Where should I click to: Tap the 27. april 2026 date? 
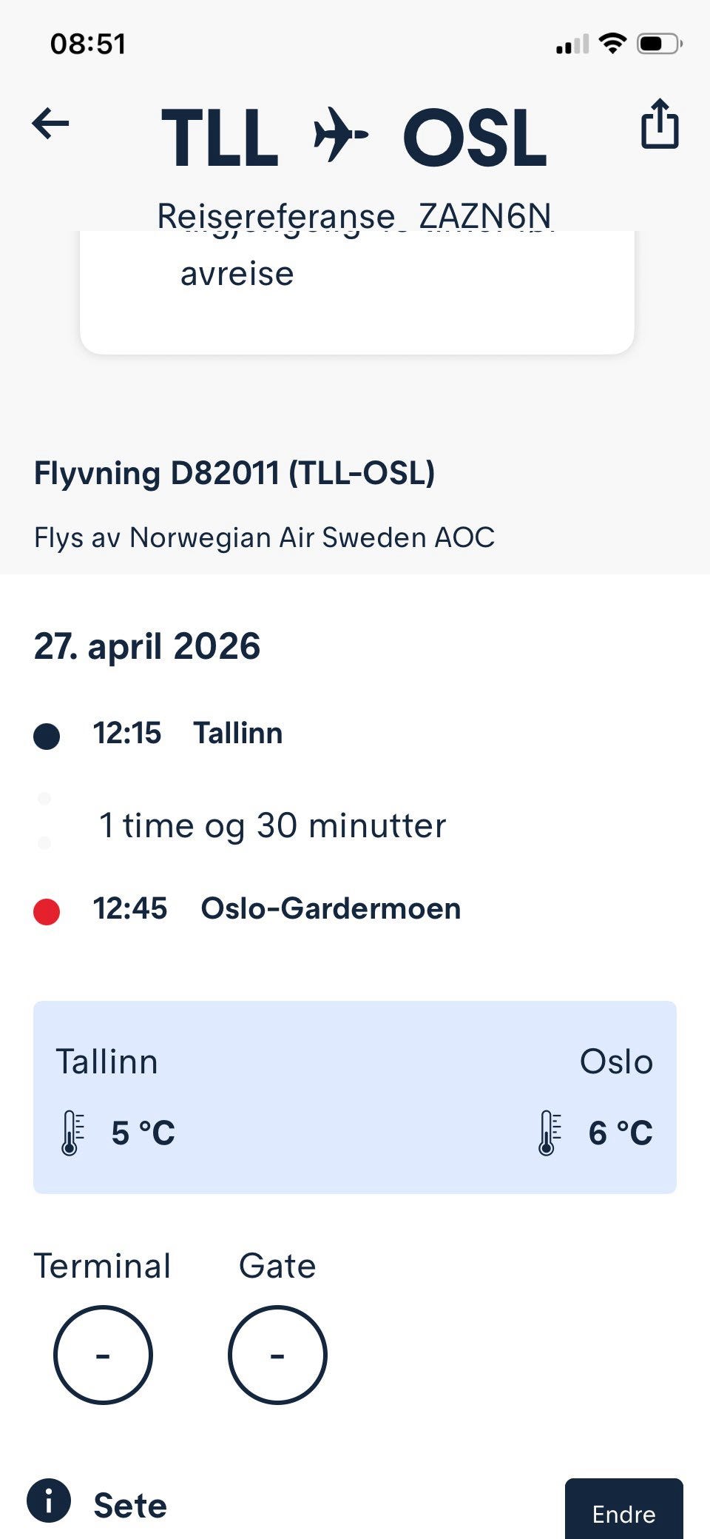click(147, 646)
